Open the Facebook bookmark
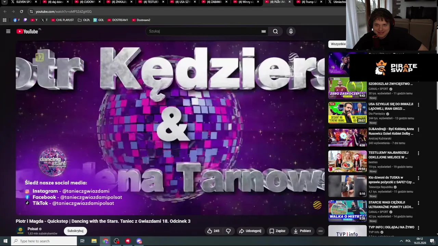 coord(16,20)
